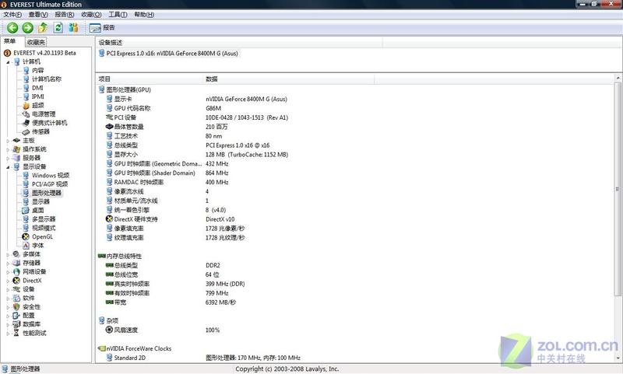The width and height of the screenshot is (623, 374).
Task: Click the 网络设备 network icon
Action: click(x=16, y=271)
